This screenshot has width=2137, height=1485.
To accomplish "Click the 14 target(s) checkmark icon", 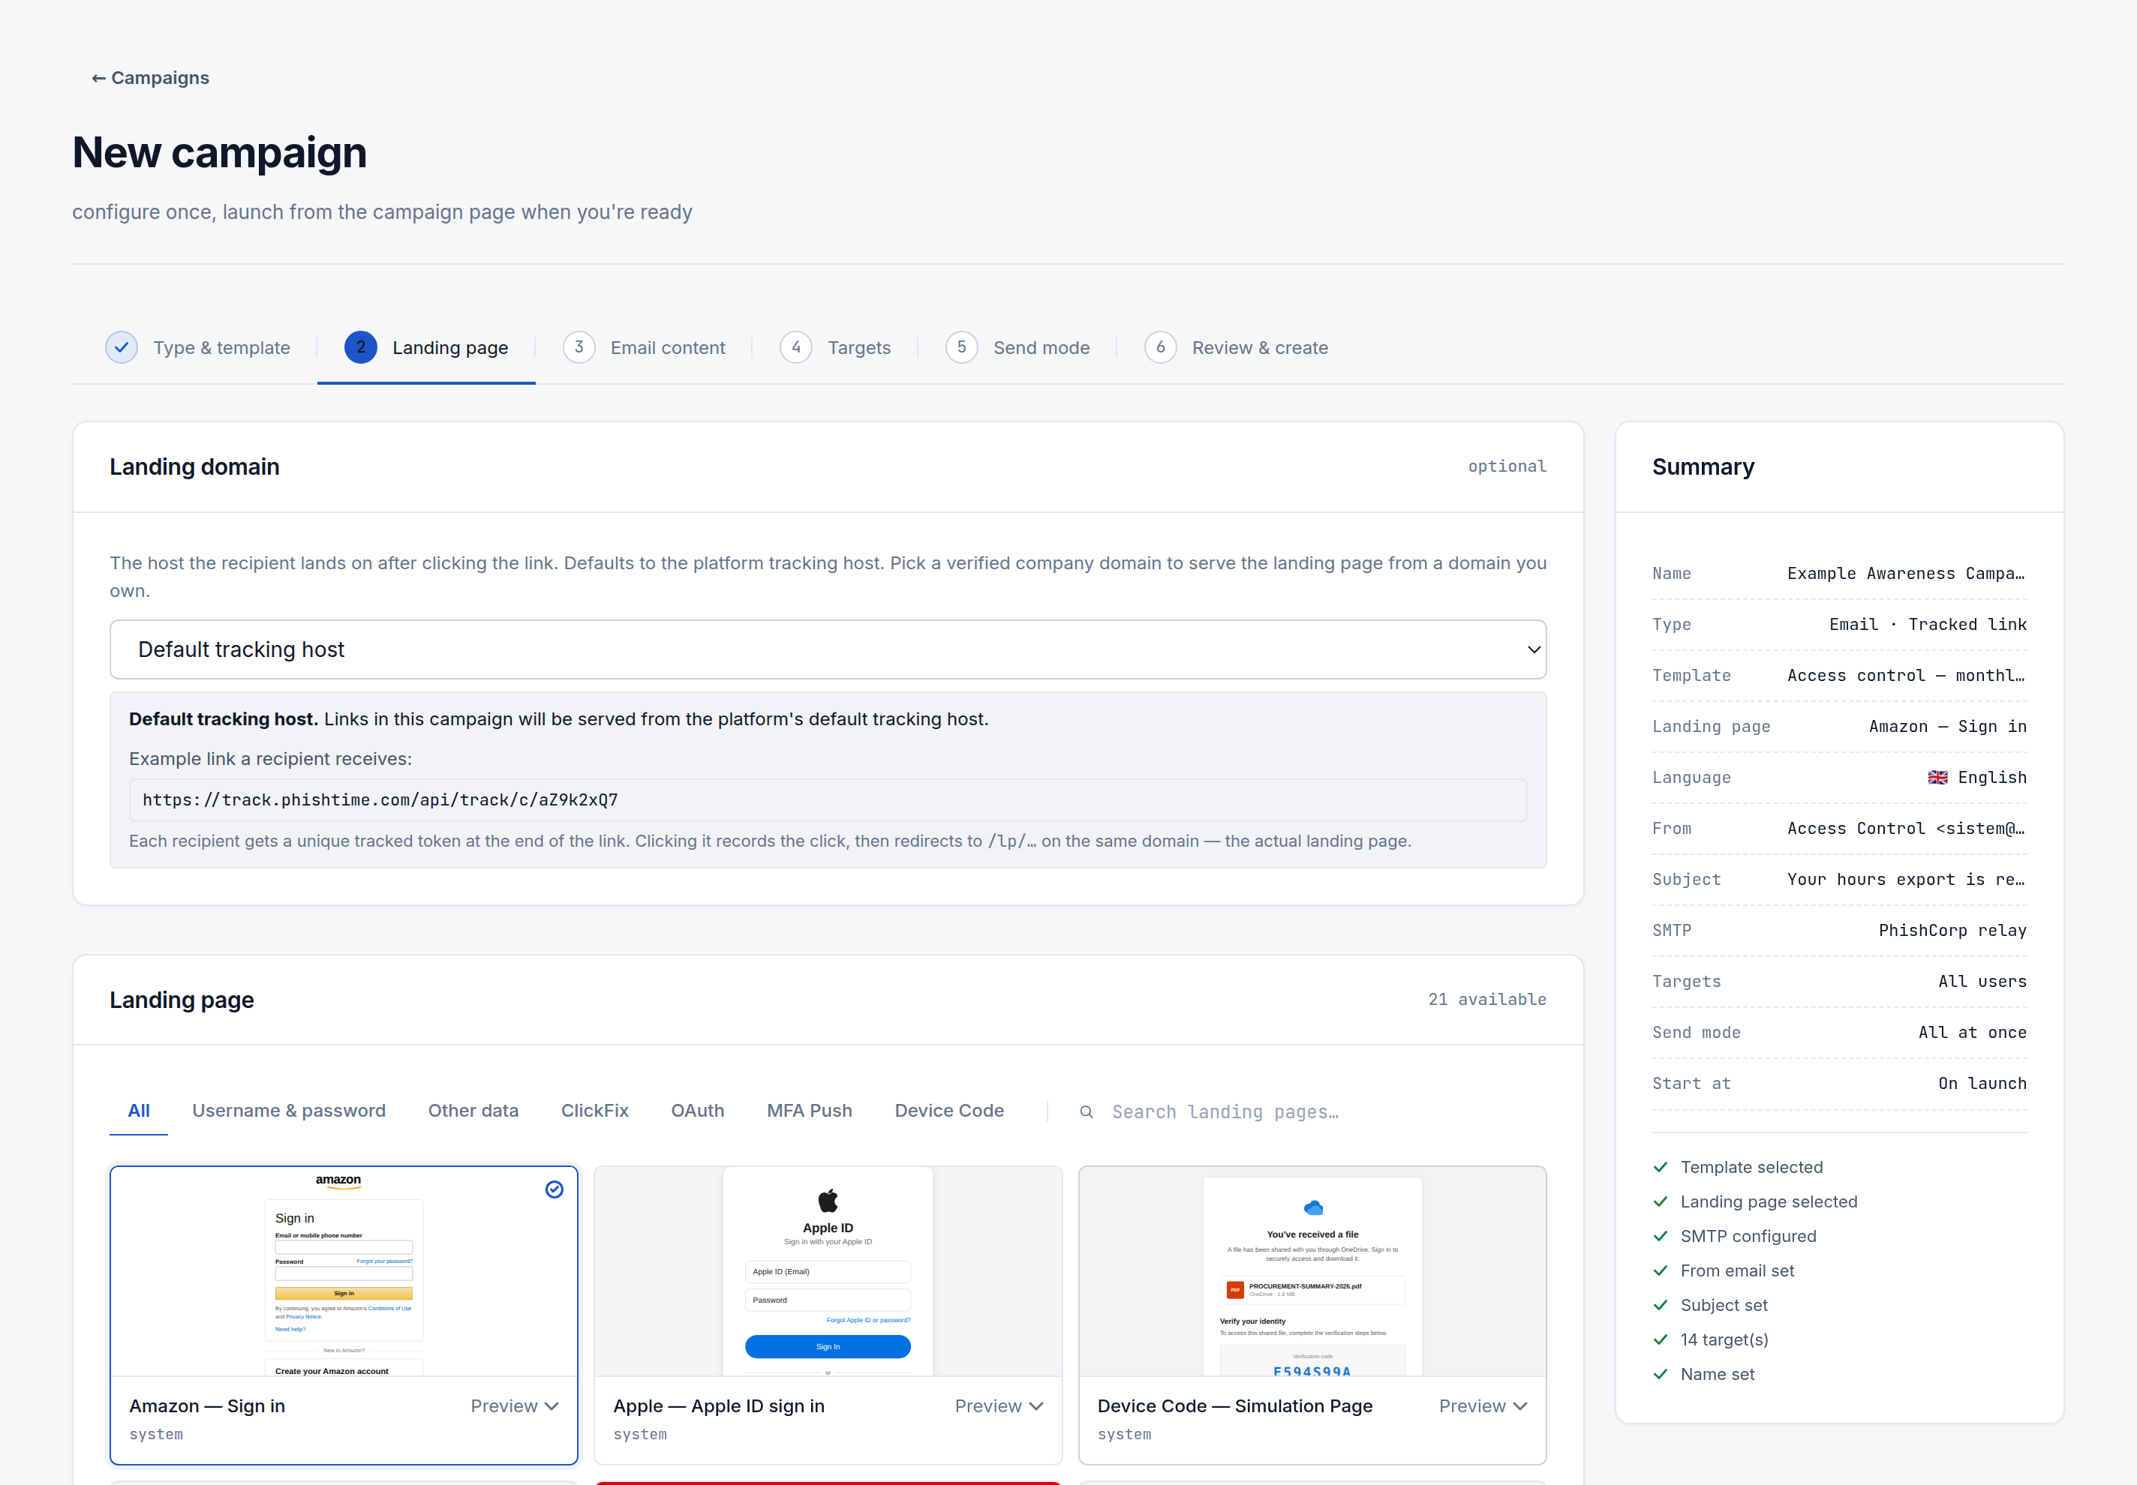I will [x=1661, y=1339].
